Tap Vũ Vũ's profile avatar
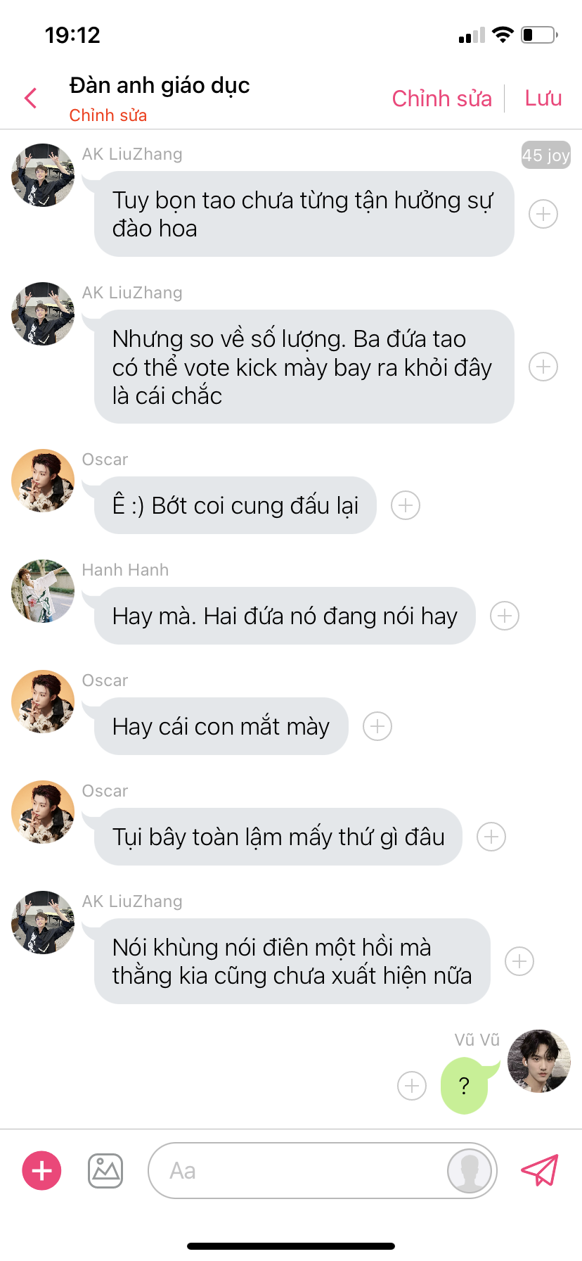 pos(539,1061)
